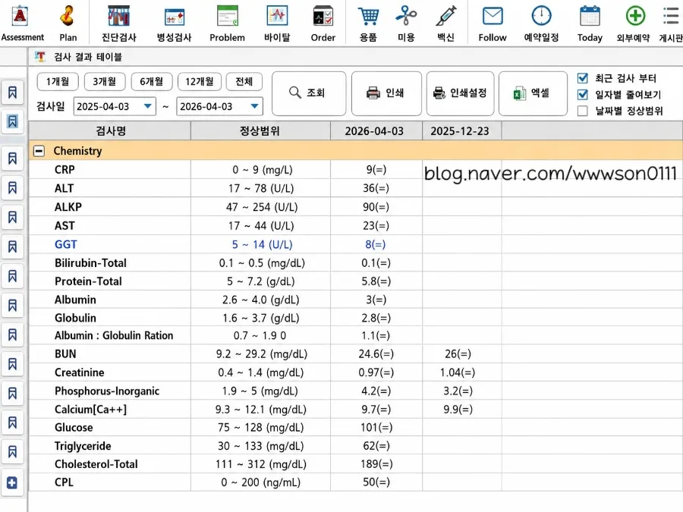The width and height of the screenshot is (683, 512).
Task: Open 백신 vaccine syringe icon
Action: pos(446,16)
